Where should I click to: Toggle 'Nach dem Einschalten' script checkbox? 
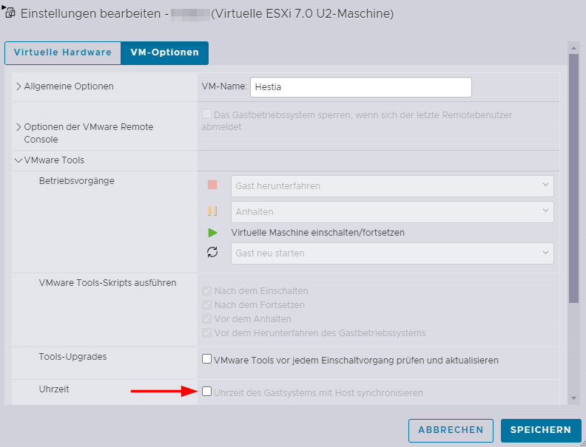click(206, 290)
